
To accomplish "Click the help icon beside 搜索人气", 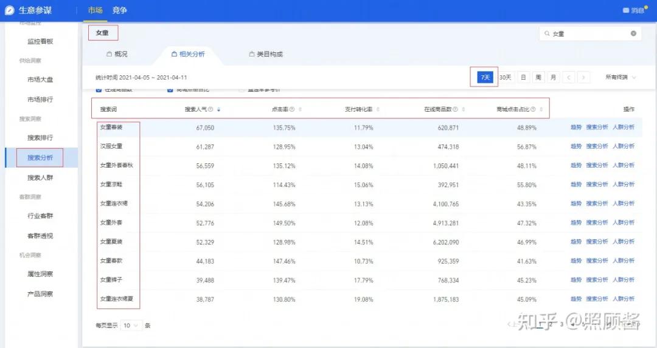I will point(210,109).
